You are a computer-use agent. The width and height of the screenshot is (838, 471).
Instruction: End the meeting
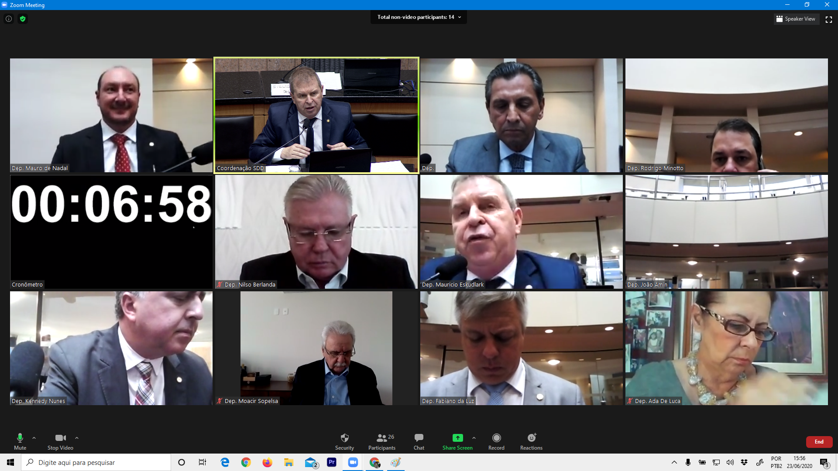(819, 442)
